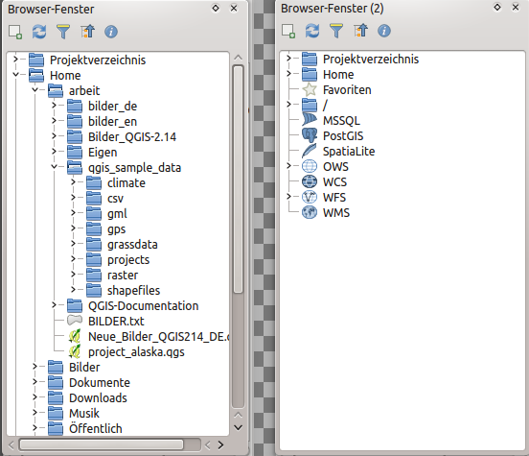Open the filter funnel icon in Browser-Fenster (2)
This screenshot has width=529, height=456.
coord(336,31)
